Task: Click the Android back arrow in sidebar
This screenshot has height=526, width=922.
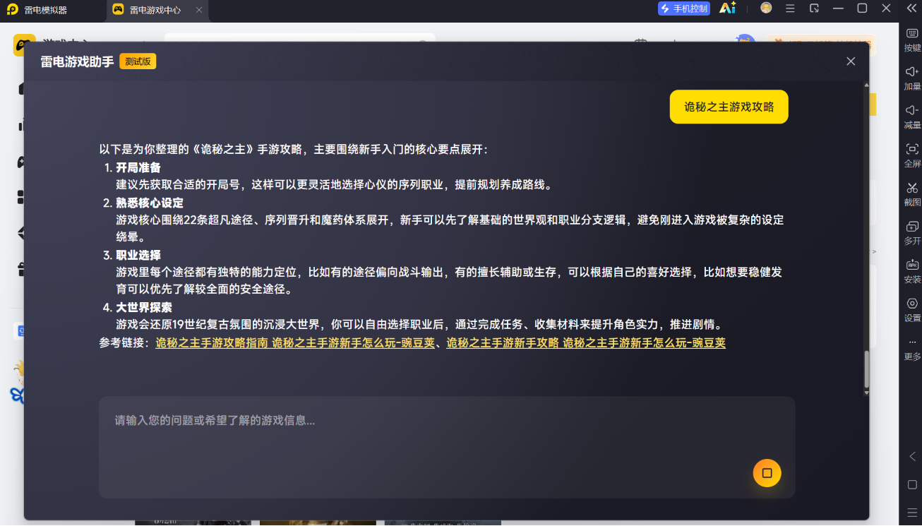Action: coord(912,456)
